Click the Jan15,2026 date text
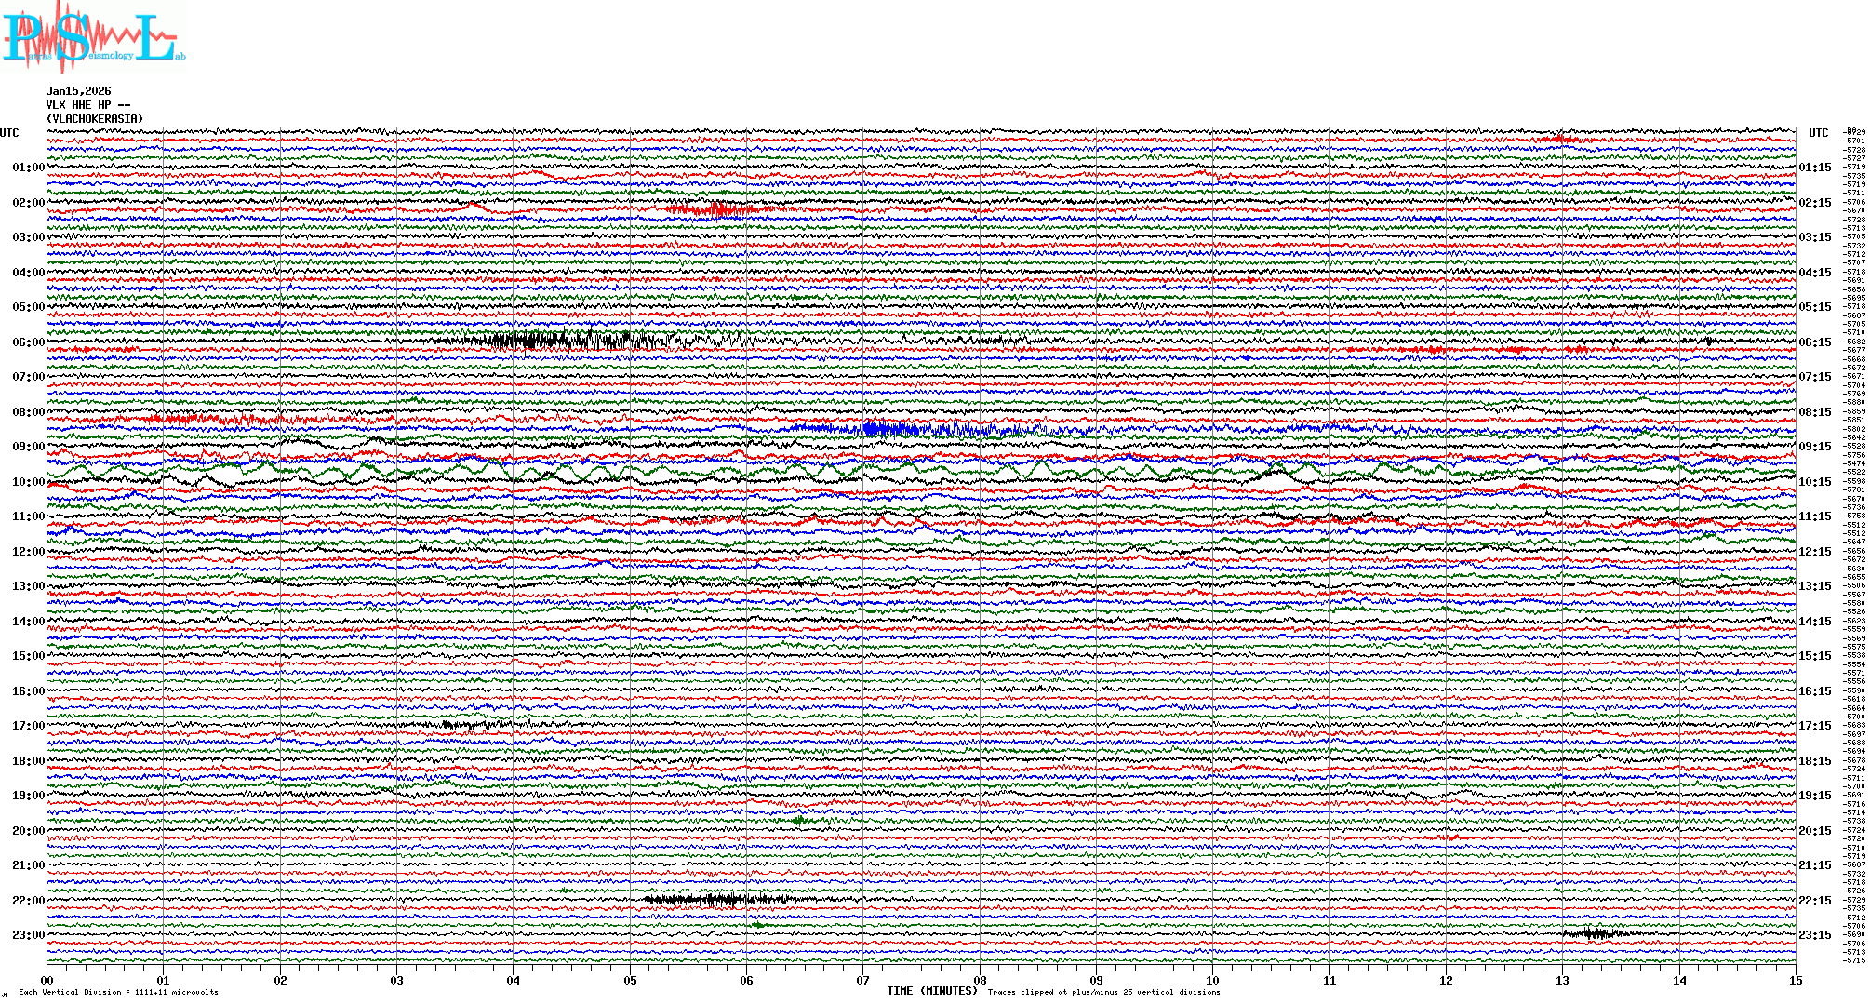The width and height of the screenshot is (1870, 1005). pos(78,91)
